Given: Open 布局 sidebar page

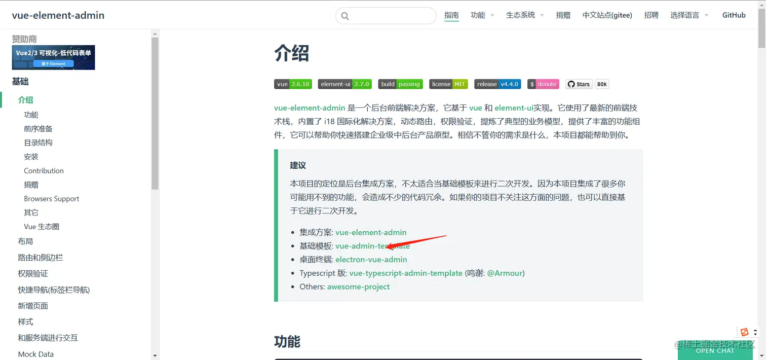Looking at the screenshot, I should point(25,241).
